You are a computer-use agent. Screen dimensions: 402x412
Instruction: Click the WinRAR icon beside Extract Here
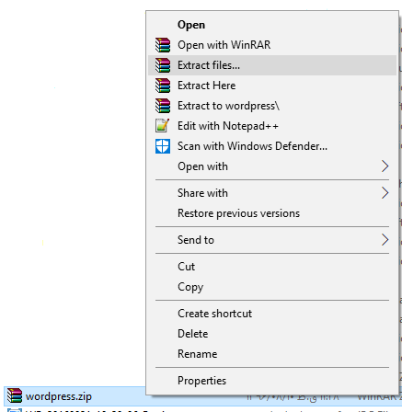point(163,86)
